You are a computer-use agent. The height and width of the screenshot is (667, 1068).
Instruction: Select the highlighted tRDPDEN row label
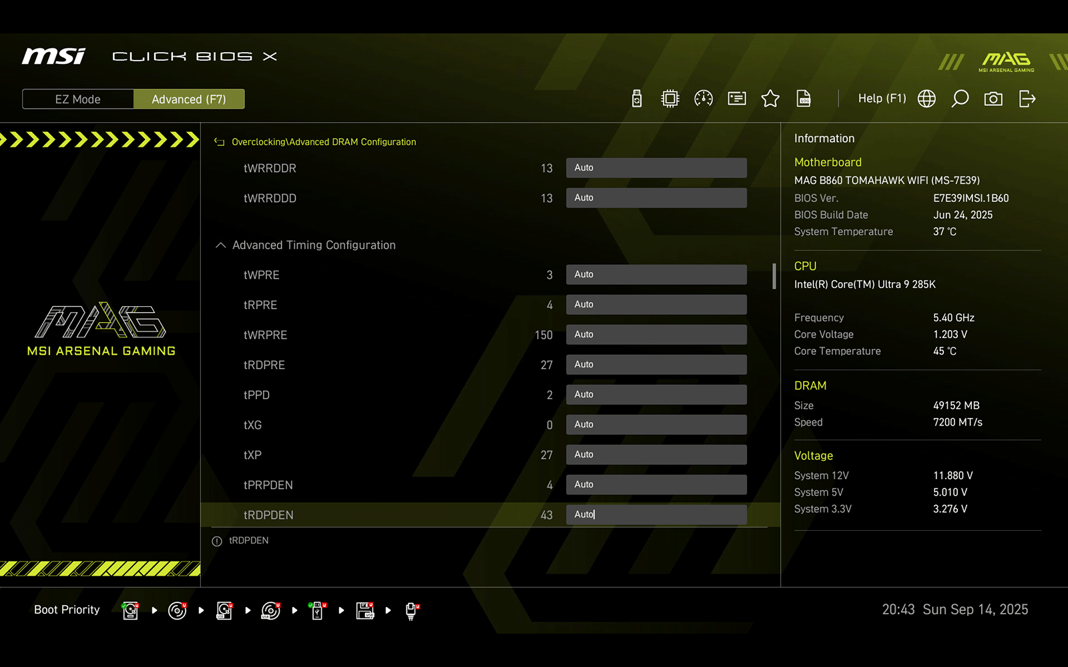[268, 516]
